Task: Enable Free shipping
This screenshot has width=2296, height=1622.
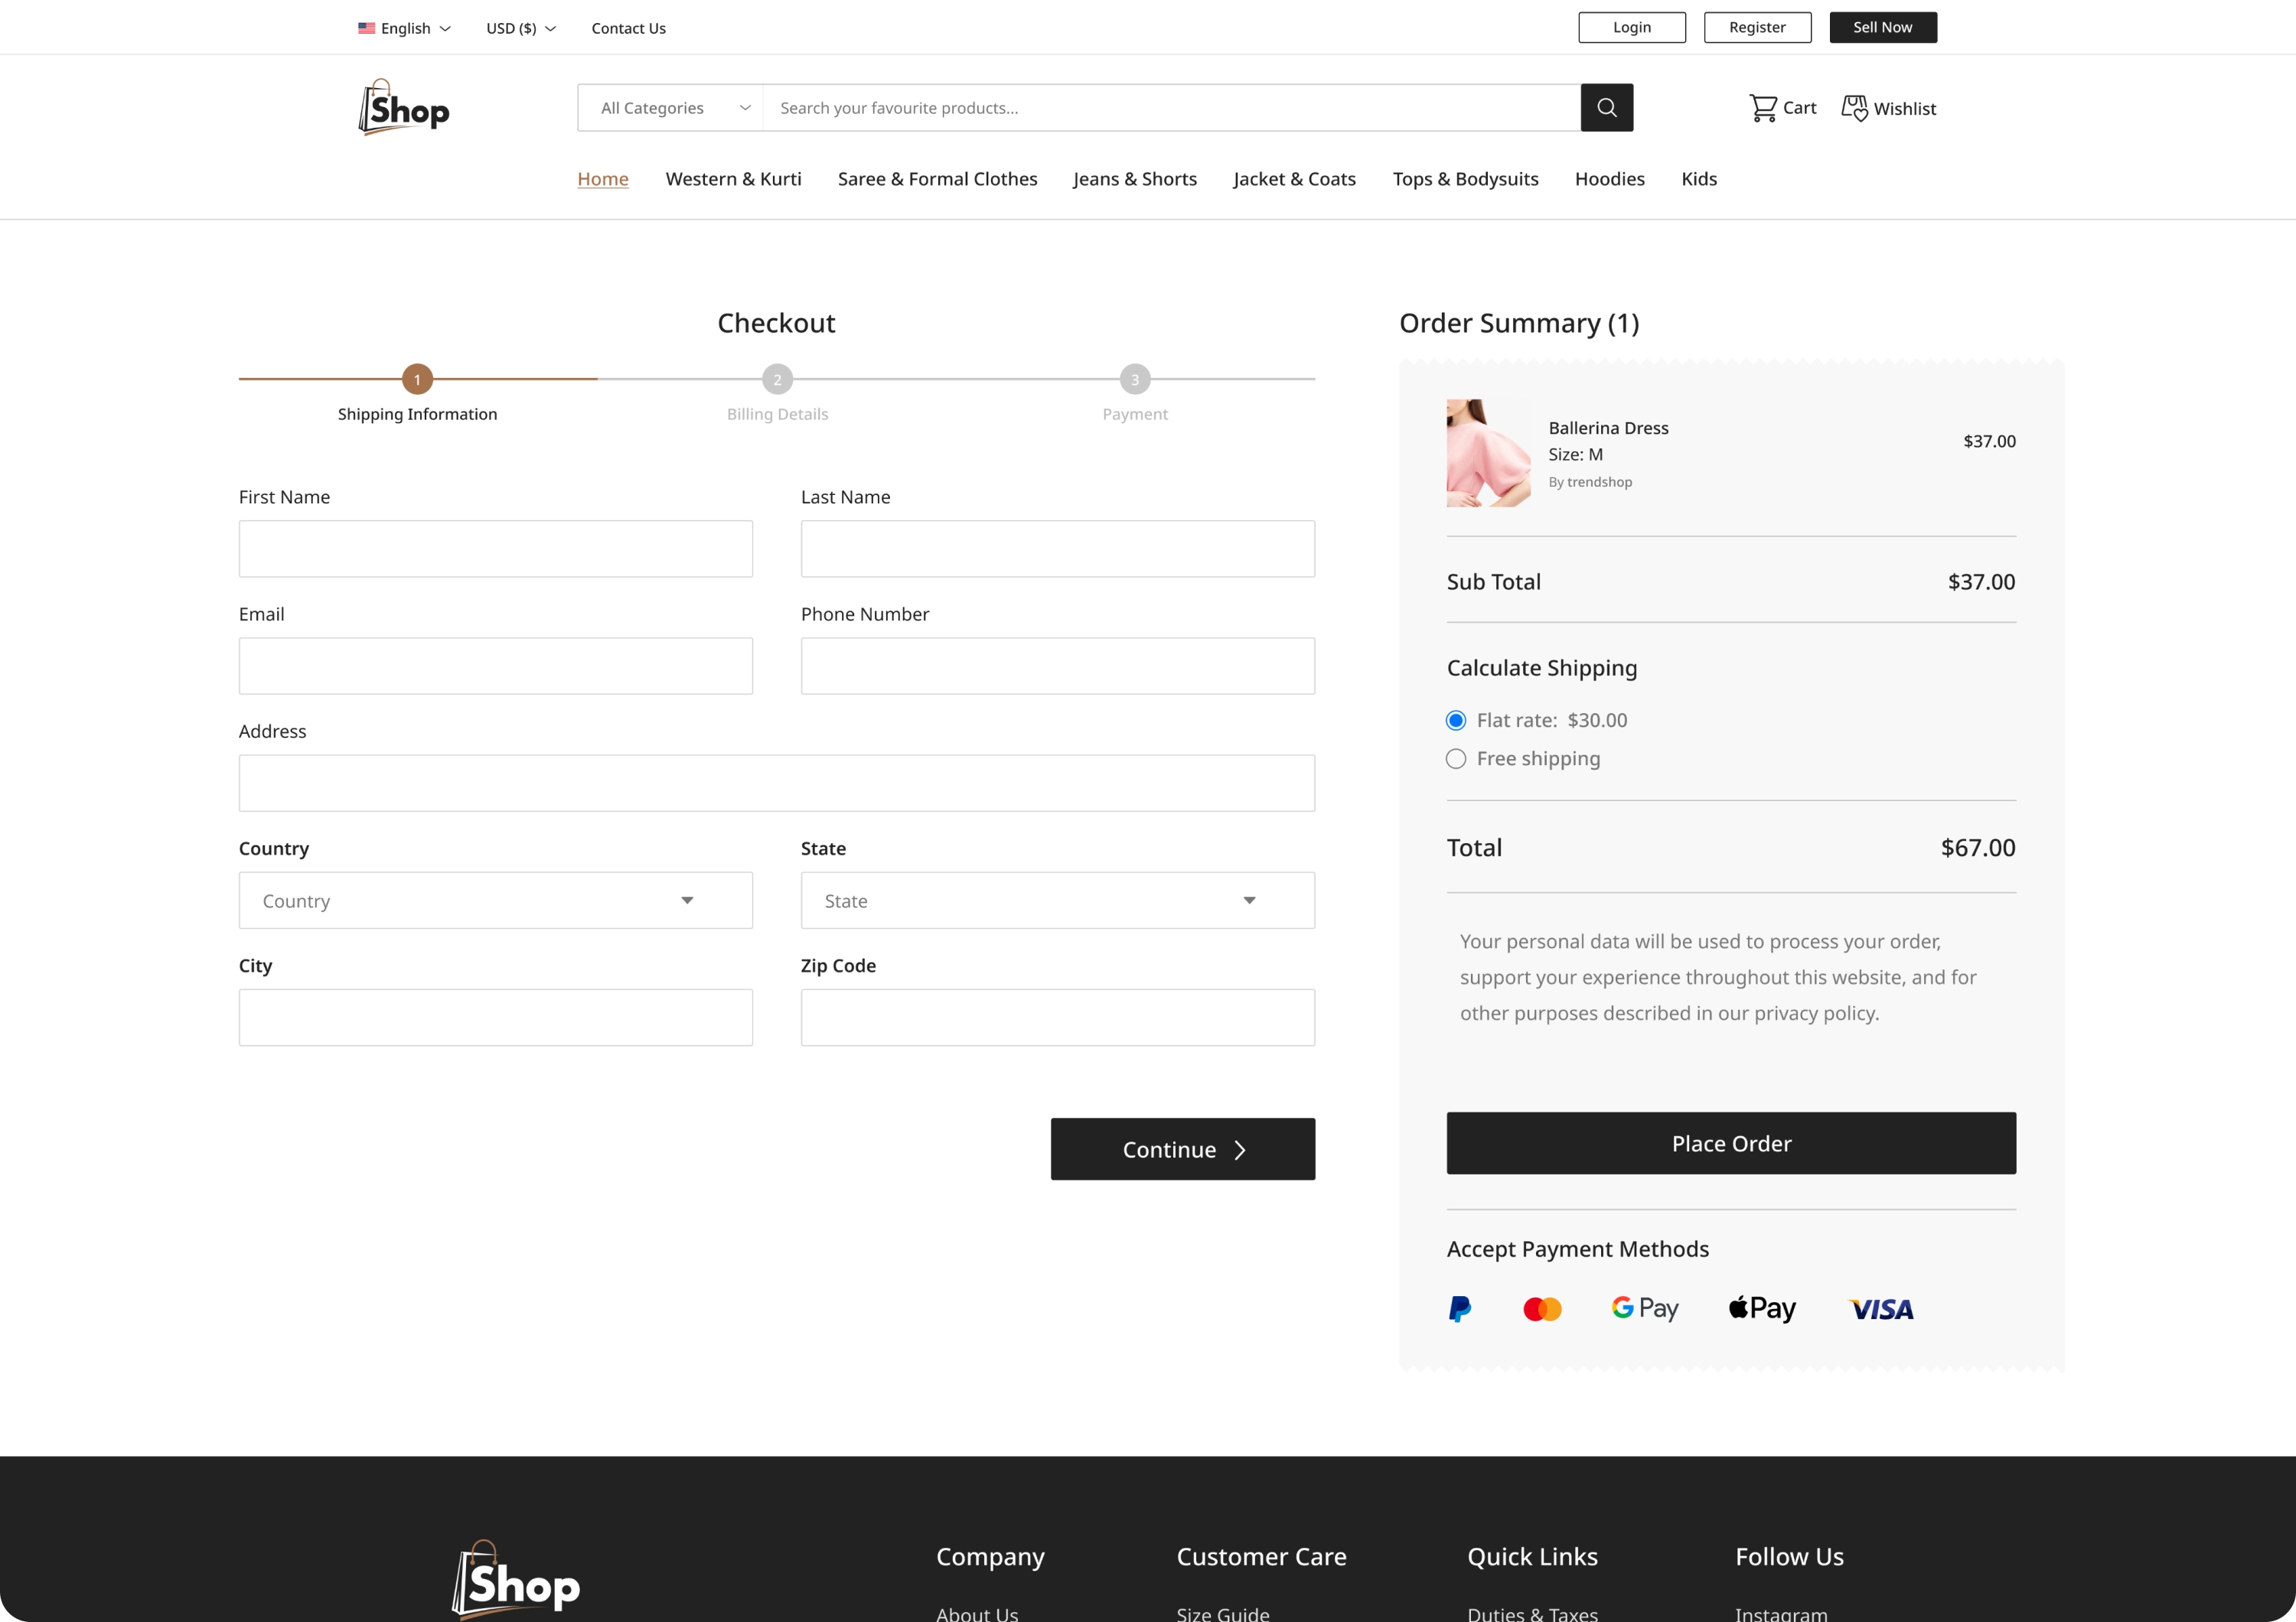Action: (x=1455, y=758)
